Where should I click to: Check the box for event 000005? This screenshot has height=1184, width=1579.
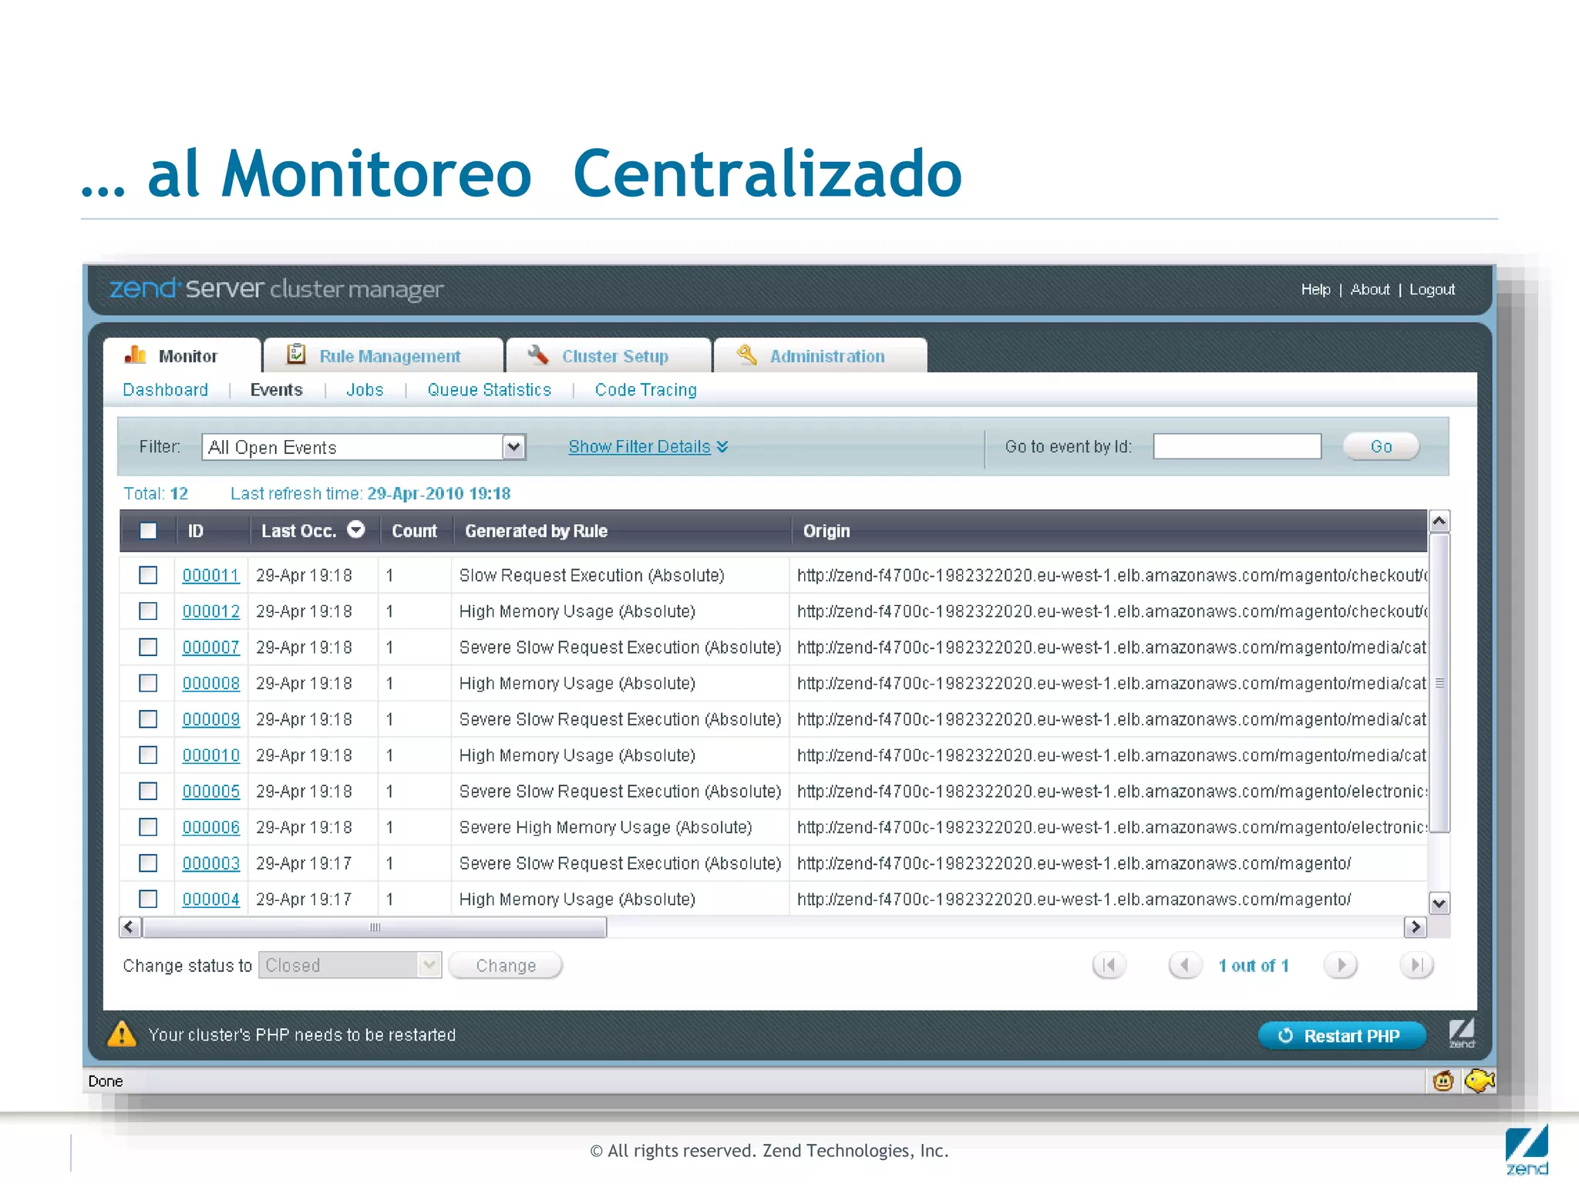point(148,791)
